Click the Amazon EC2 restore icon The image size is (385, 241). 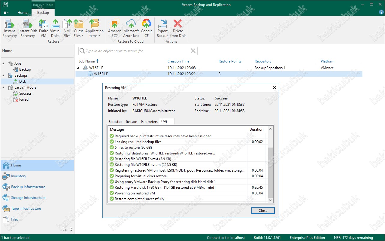(x=114, y=28)
